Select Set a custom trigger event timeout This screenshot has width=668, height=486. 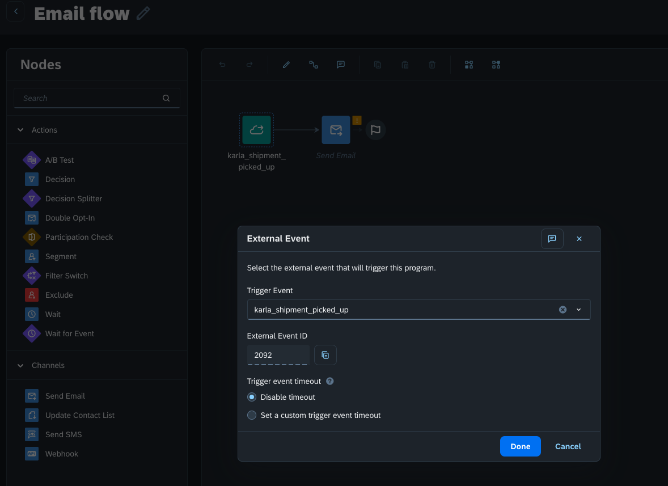pyautogui.click(x=252, y=415)
